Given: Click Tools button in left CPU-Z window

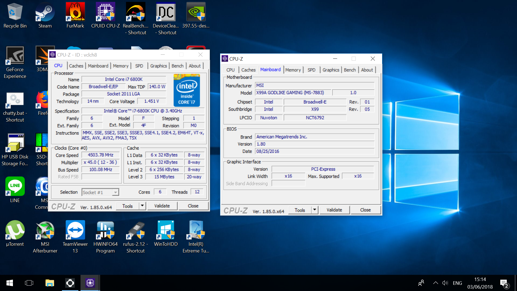Looking at the screenshot, I should [128, 206].
